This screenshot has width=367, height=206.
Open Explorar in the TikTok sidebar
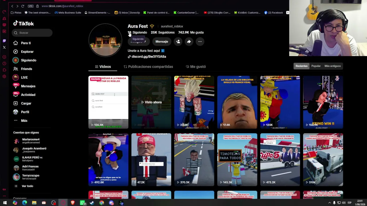coord(27,51)
